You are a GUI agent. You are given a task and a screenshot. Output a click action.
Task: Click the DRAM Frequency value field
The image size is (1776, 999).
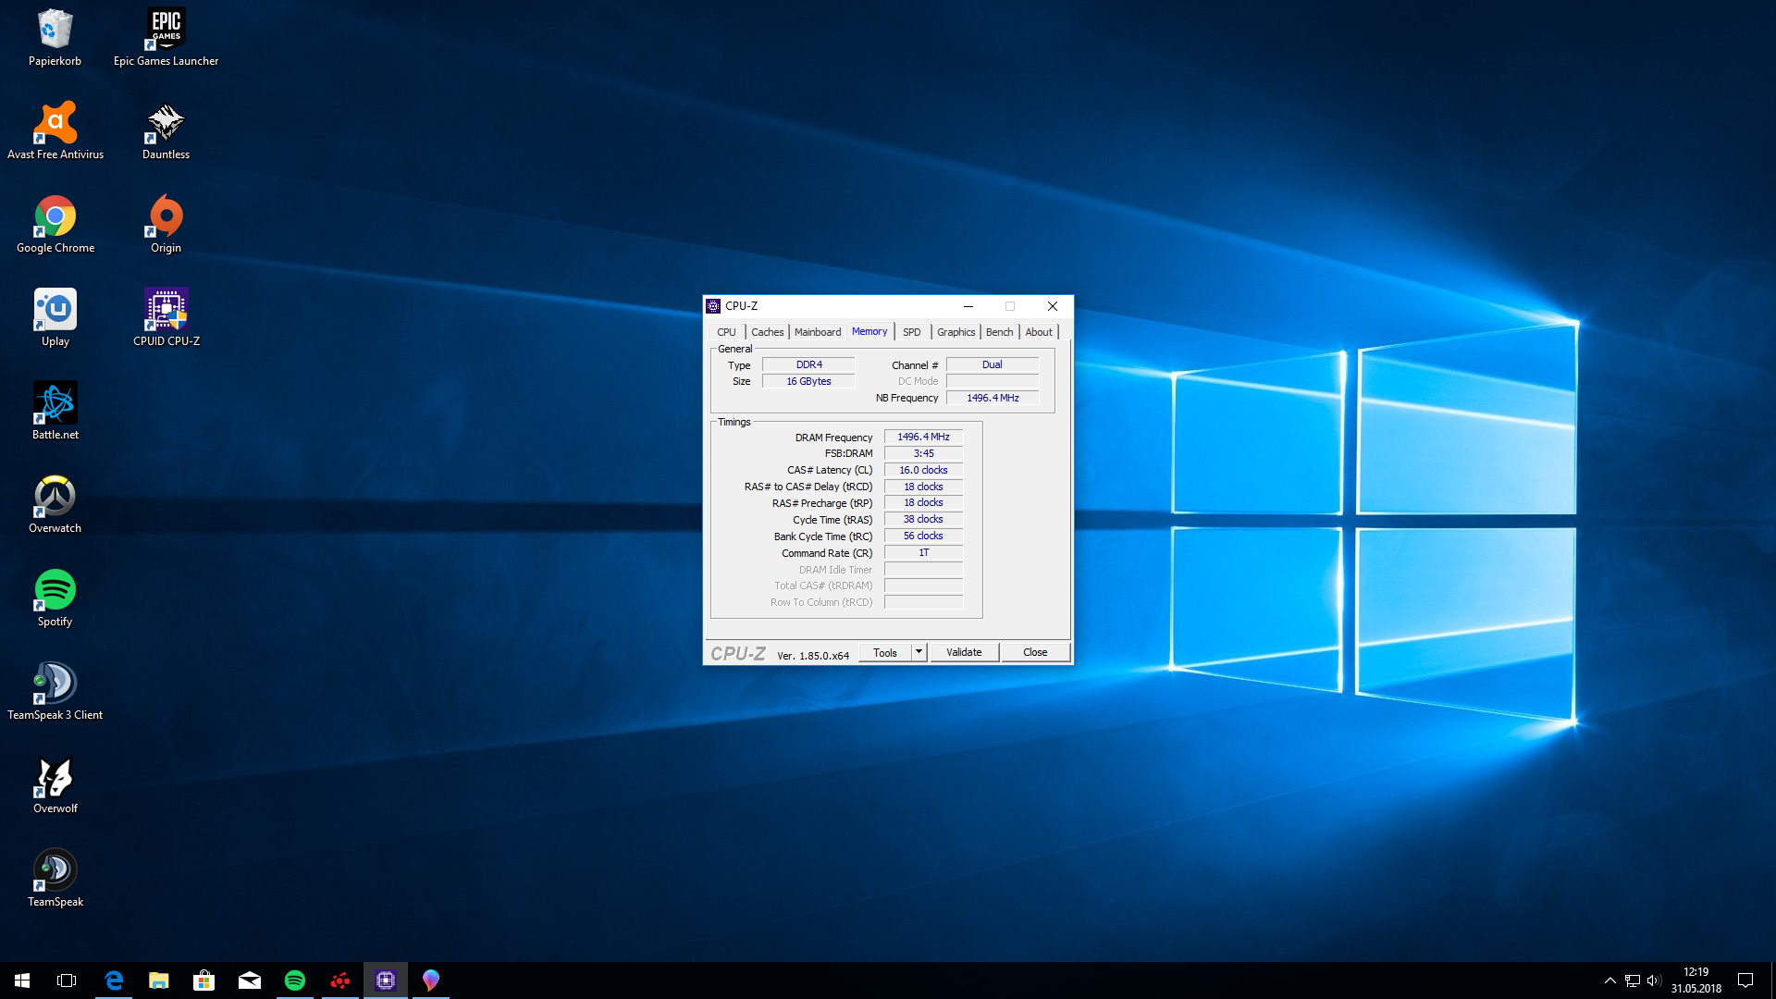click(x=923, y=437)
